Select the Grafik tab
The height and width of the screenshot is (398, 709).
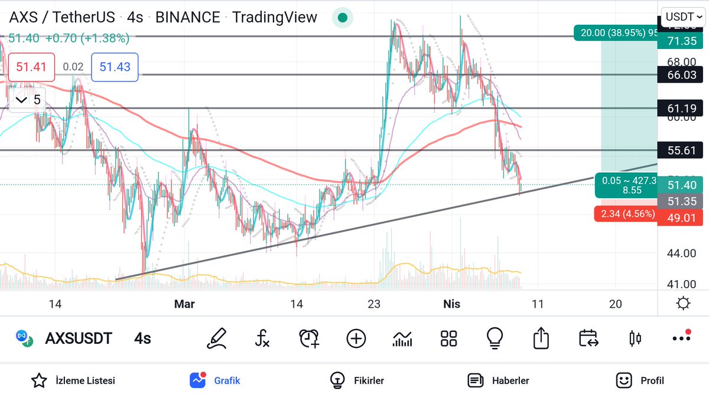(215, 380)
